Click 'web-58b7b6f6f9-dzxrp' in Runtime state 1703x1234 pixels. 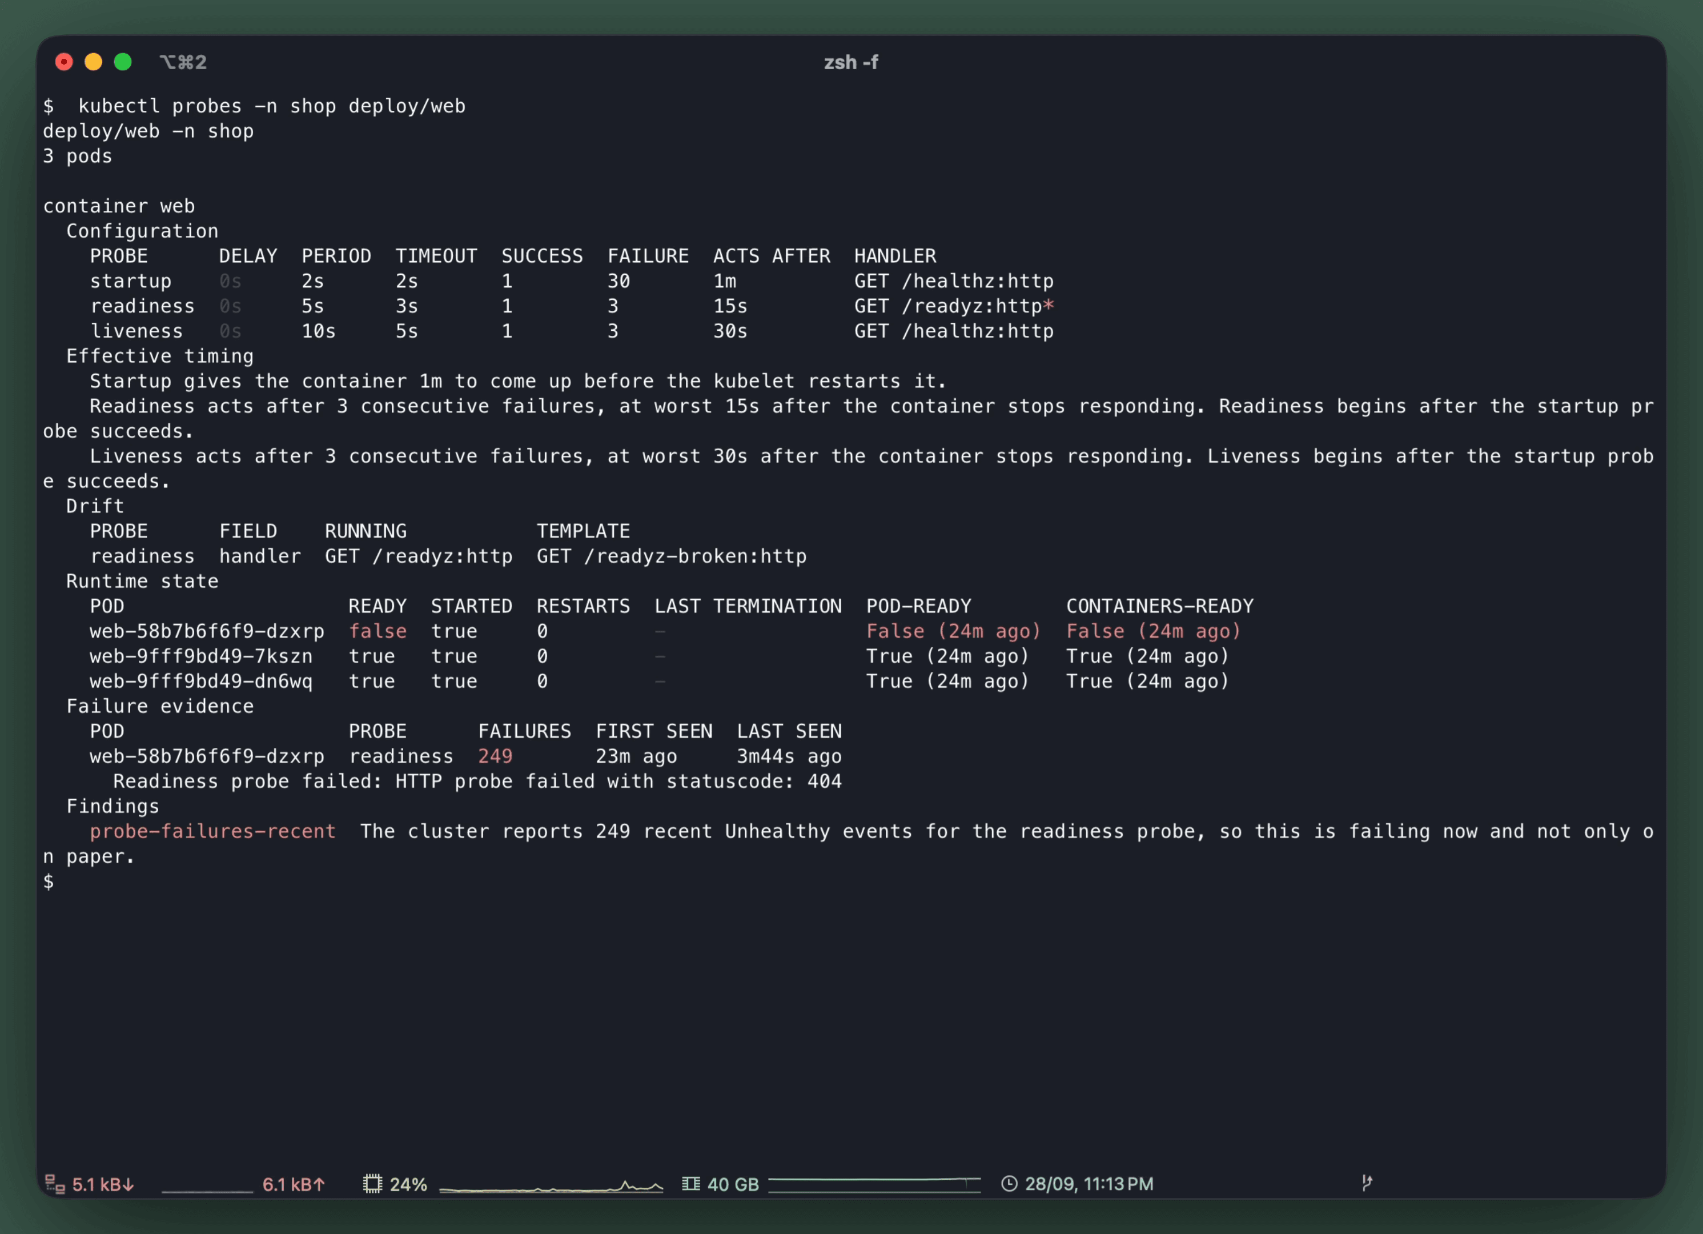[x=207, y=631]
